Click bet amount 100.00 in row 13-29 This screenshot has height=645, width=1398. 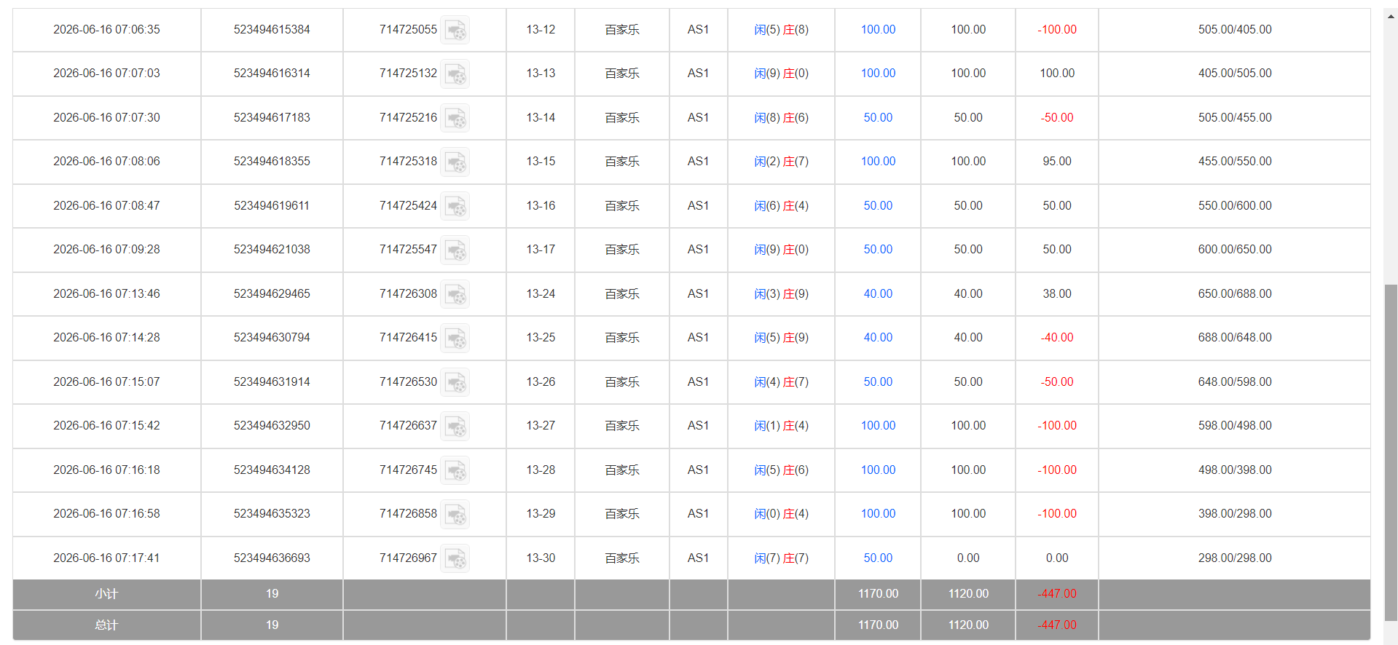click(878, 514)
